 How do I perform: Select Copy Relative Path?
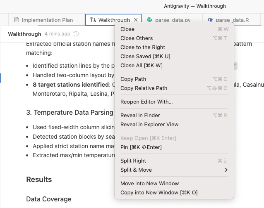tap(144, 88)
